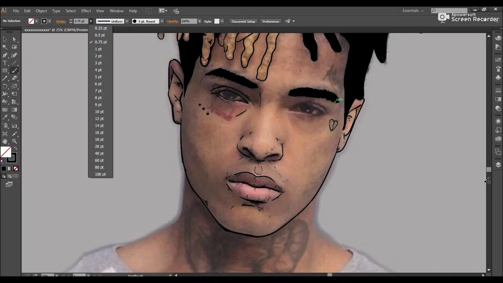
Task: Open the Swatches grid panel icon
Action: click(x=498, y=60)
